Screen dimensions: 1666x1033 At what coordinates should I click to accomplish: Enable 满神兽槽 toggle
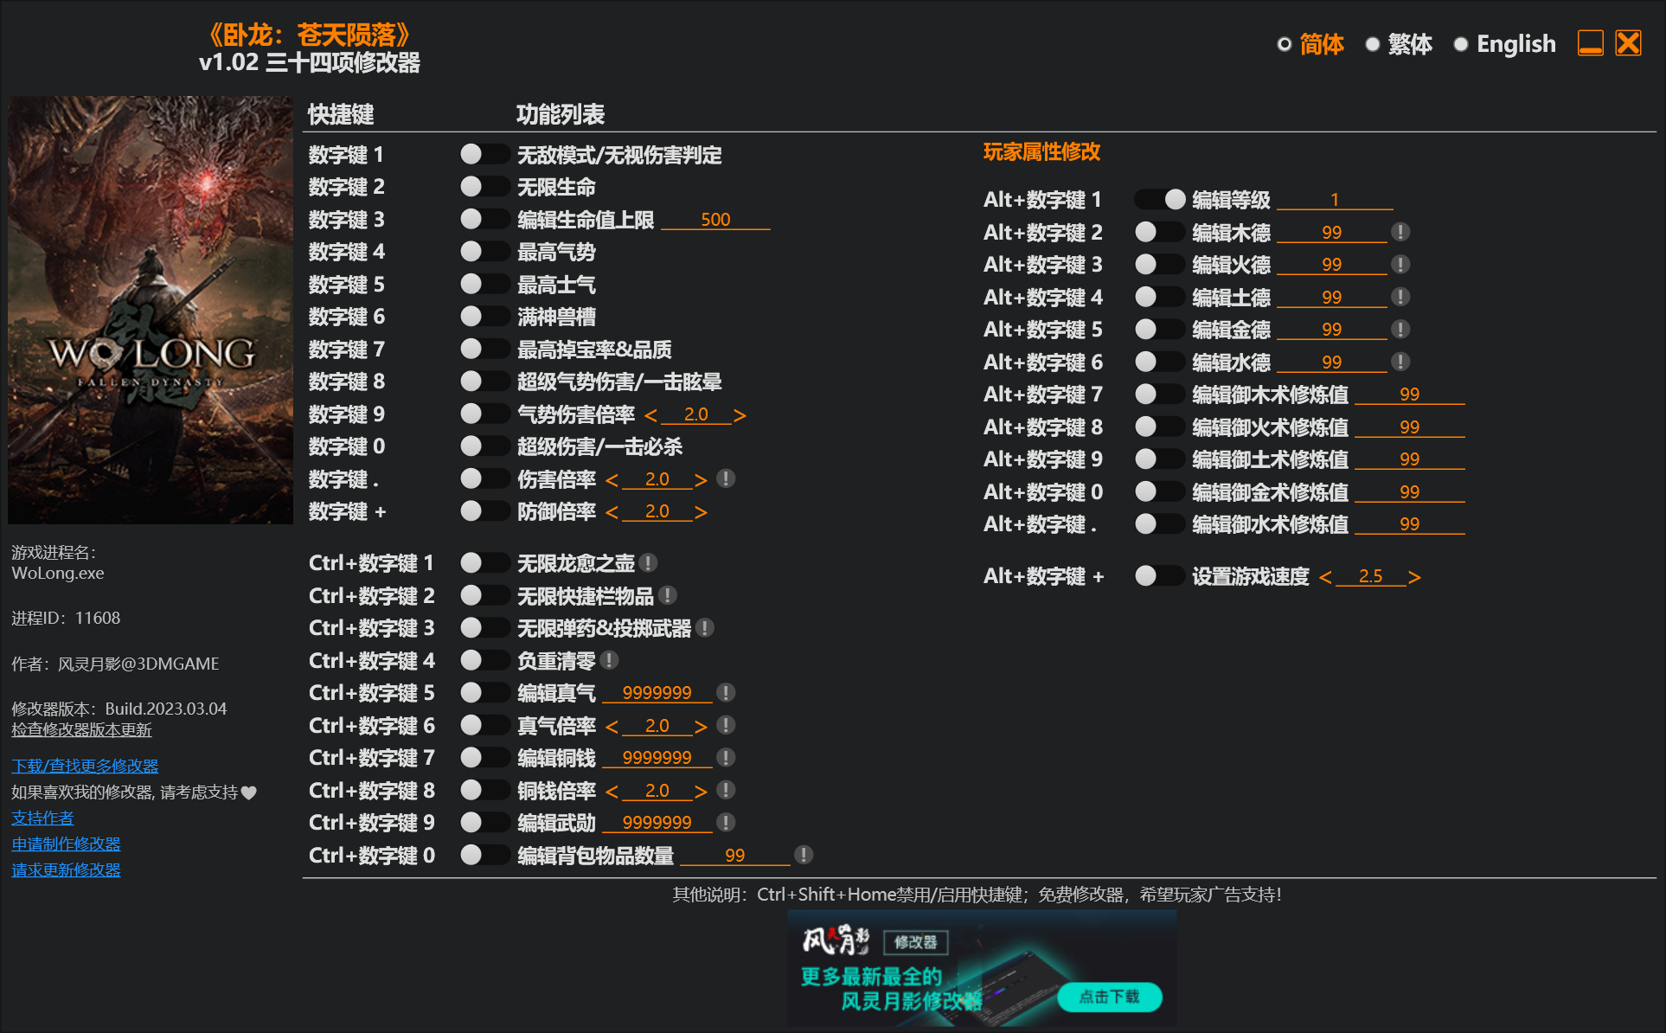click(484, 317)
